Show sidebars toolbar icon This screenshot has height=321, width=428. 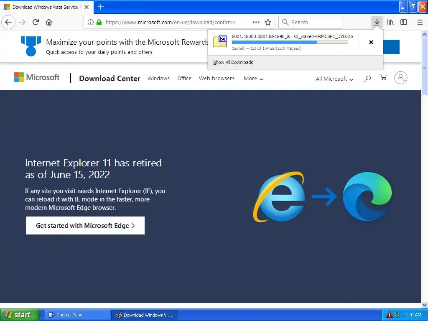[404, 22]
